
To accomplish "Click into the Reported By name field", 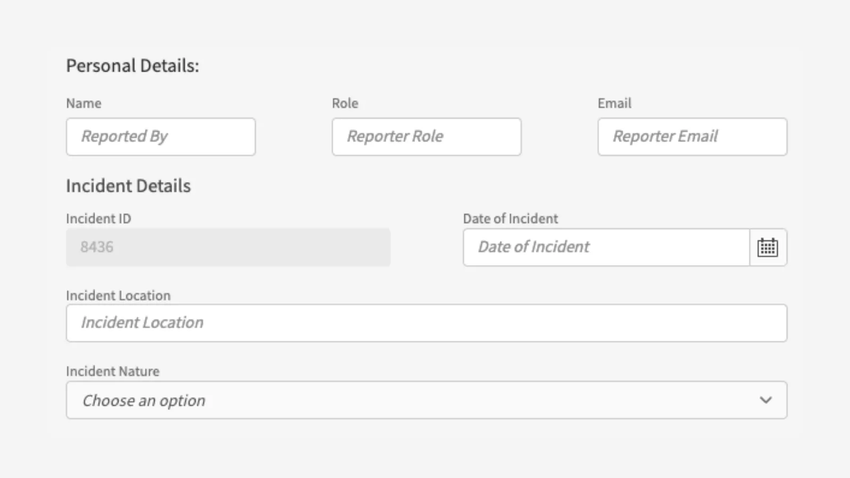I will pos(161,137).
